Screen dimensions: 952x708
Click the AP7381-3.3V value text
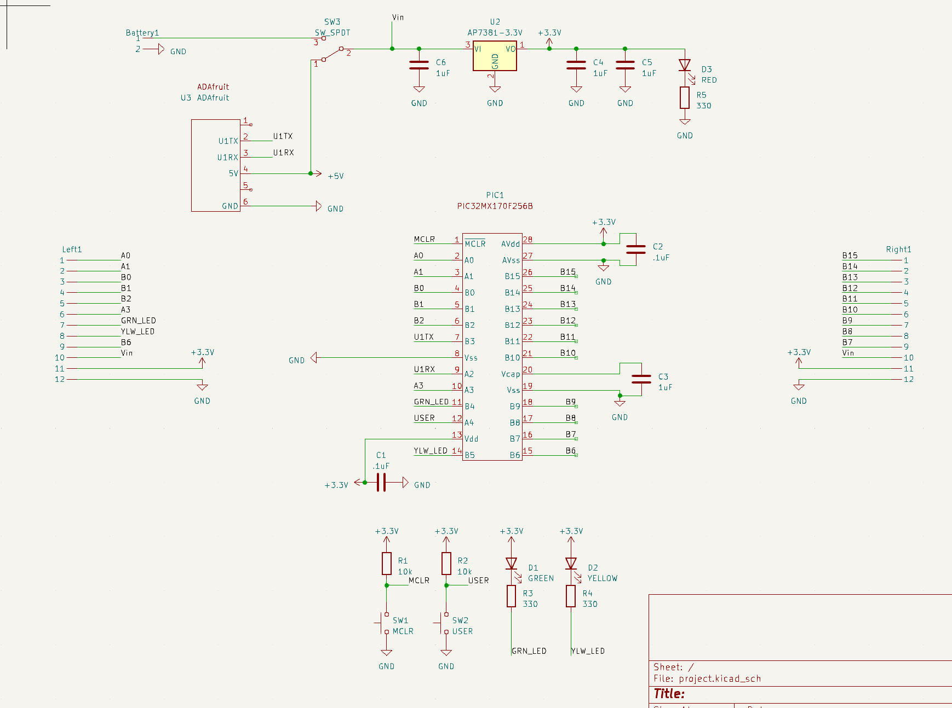click(x=495, y=33)
